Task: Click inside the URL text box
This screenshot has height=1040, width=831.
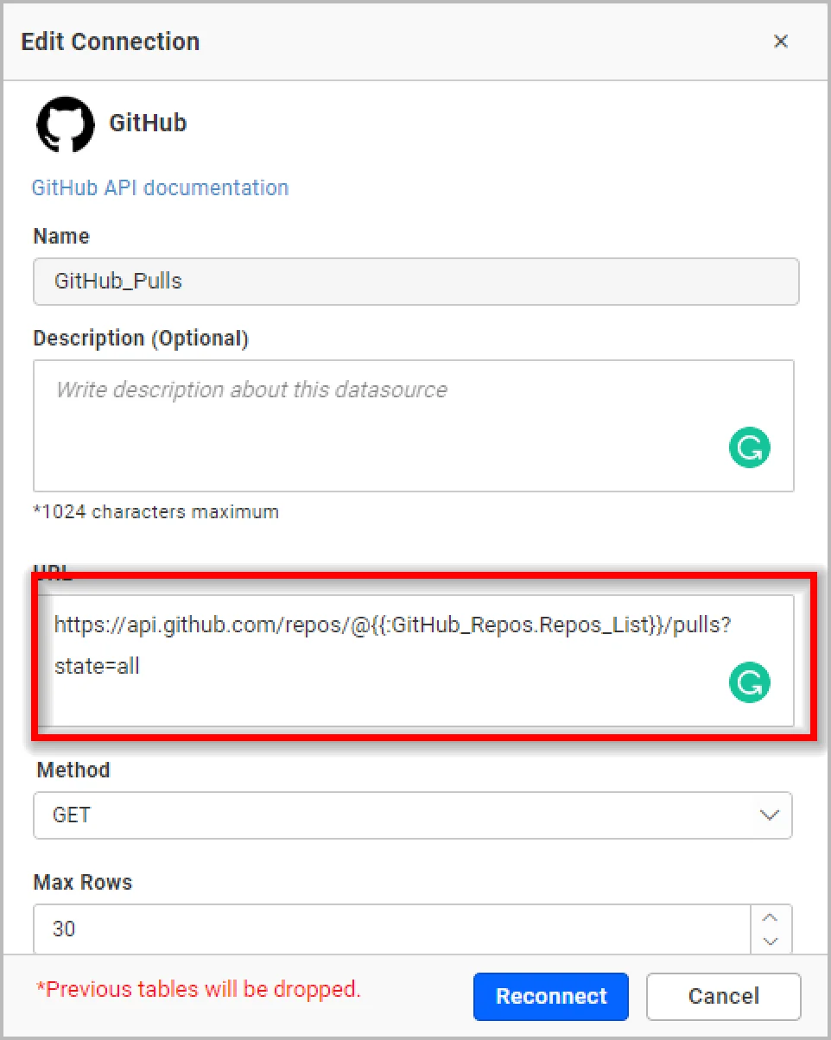Action: coord(380,660)
